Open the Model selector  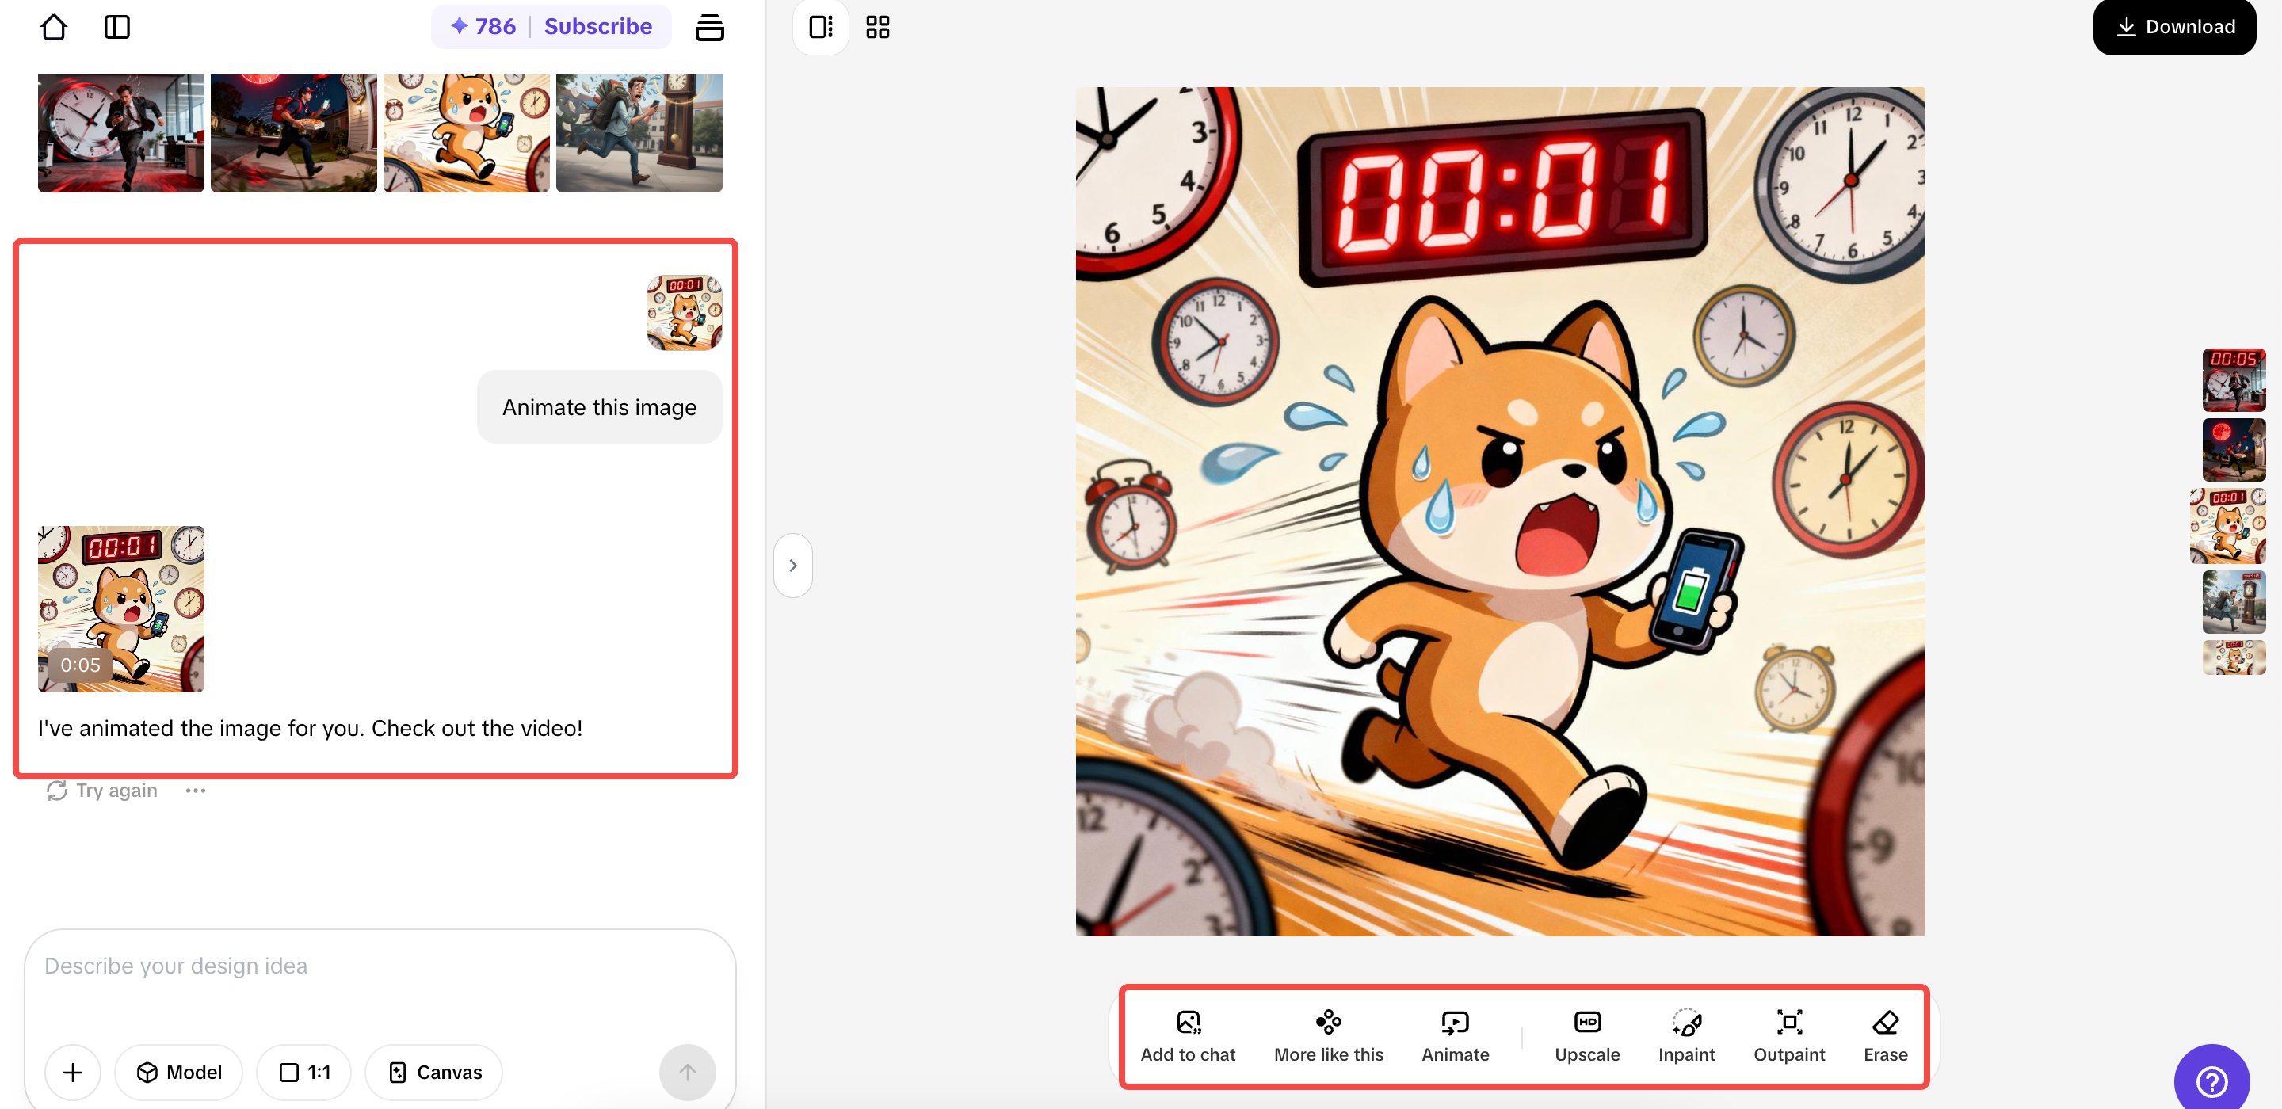[x=179, y=1072]
